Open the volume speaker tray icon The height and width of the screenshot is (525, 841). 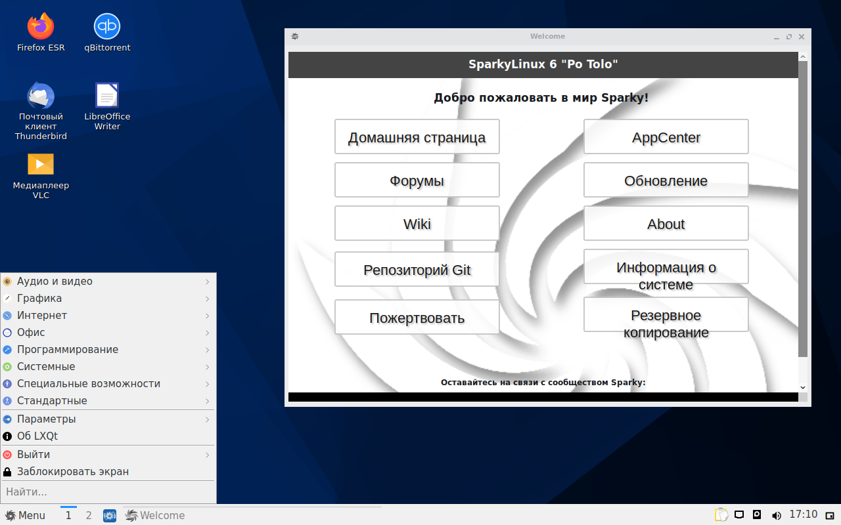click(x=776, y=515)
